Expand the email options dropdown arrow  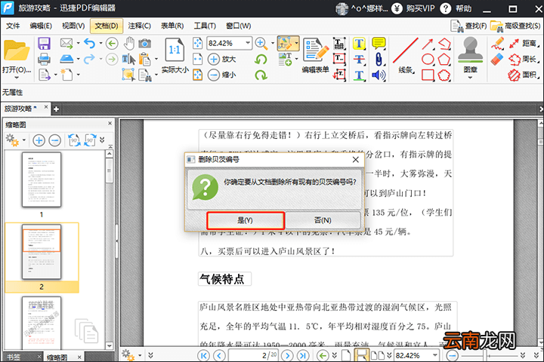click(x=78, y=43)
